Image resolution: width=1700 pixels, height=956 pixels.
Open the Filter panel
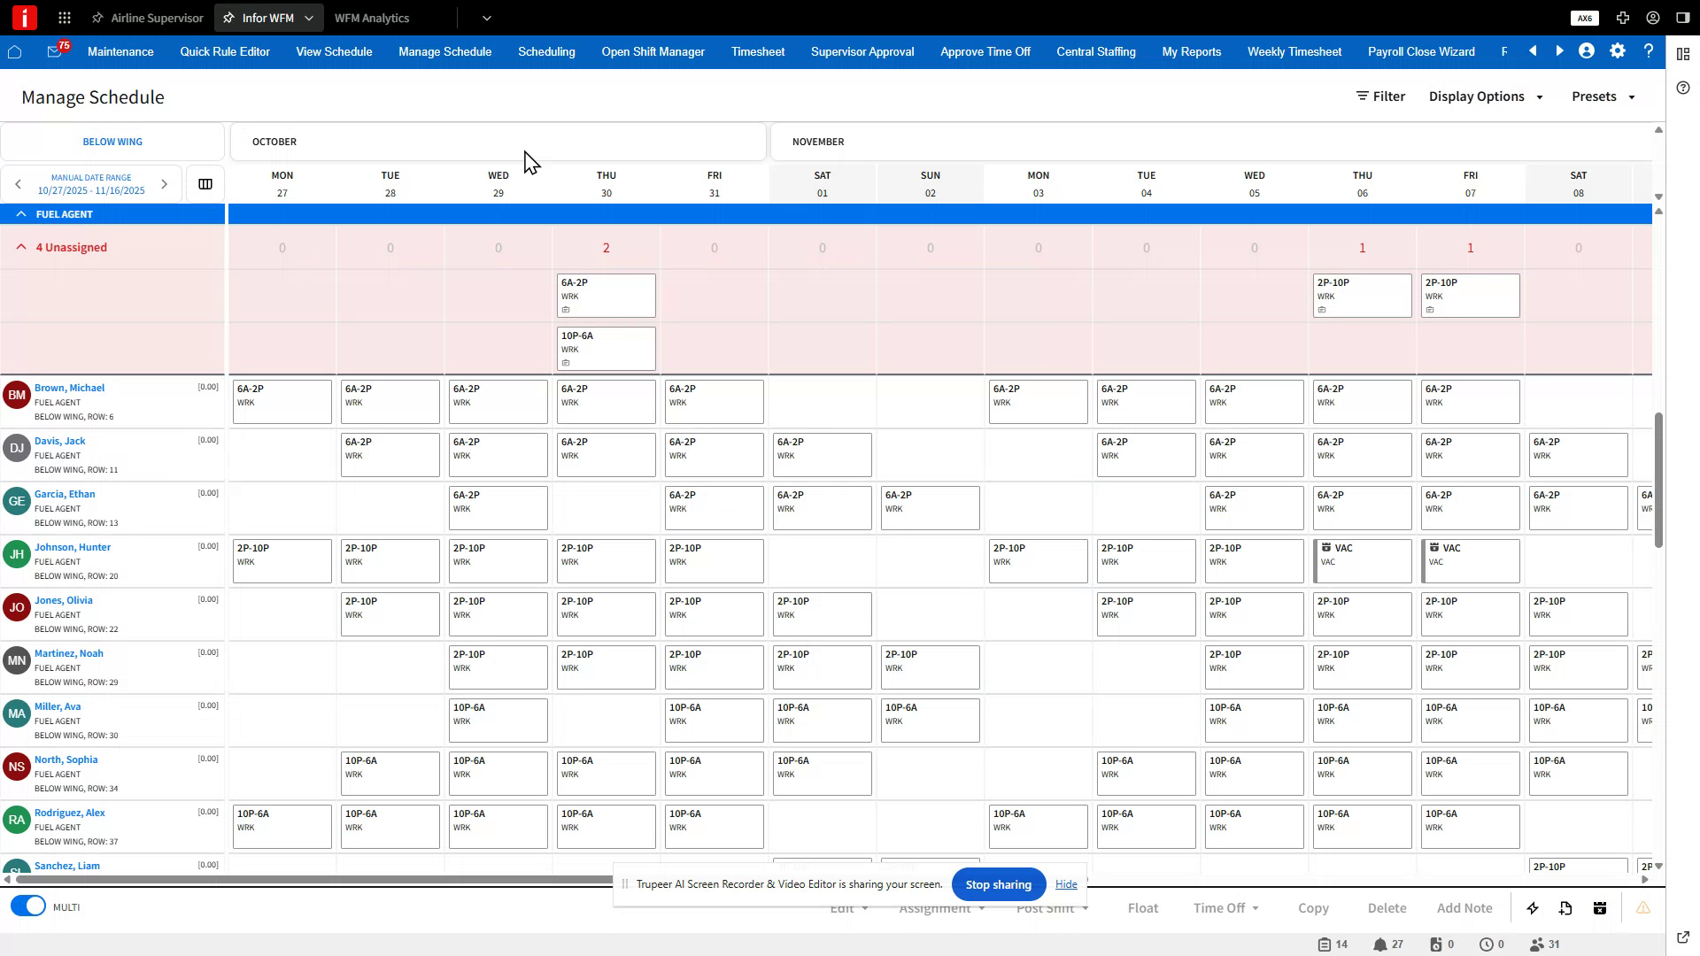pyautogui.click(x=1379, y=96)
